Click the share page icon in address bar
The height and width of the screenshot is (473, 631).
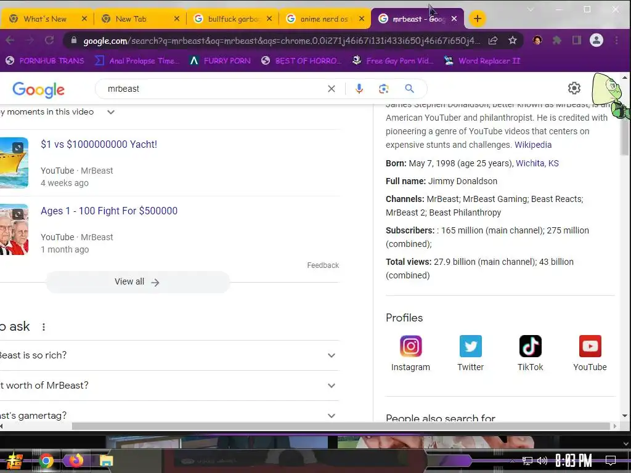[x=493, y=40]
